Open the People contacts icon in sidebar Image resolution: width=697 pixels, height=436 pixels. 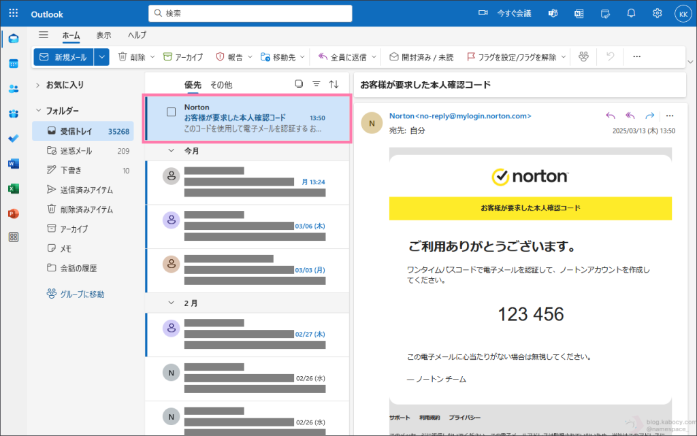(14, 88)
